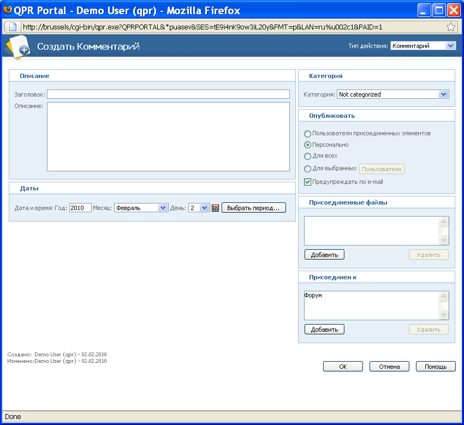Screen dimensions: 464x425
Task: Click the Даты section header
Action: [x=29, y=188]
